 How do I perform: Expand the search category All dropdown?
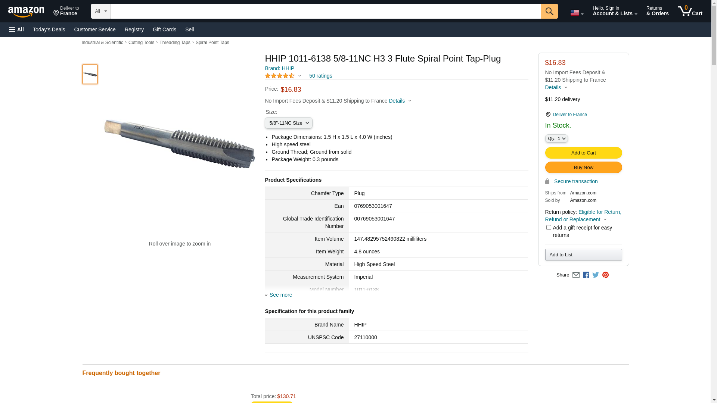point(100,11)
